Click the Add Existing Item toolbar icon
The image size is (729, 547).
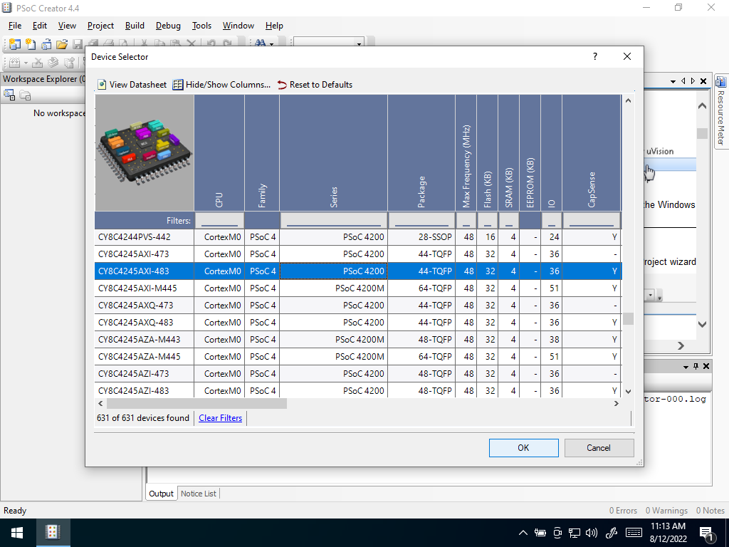46,44
